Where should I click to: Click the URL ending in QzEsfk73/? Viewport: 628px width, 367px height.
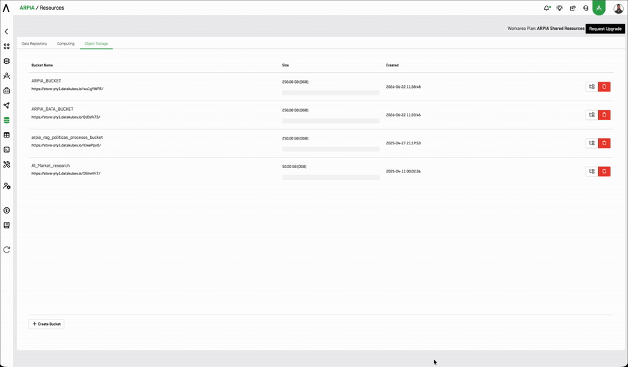pyautogui.click(x=66, y=117)
